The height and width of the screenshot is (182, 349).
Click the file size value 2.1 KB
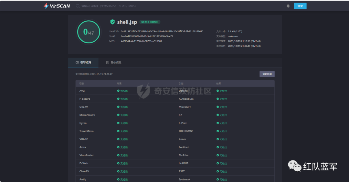point(235,31)
